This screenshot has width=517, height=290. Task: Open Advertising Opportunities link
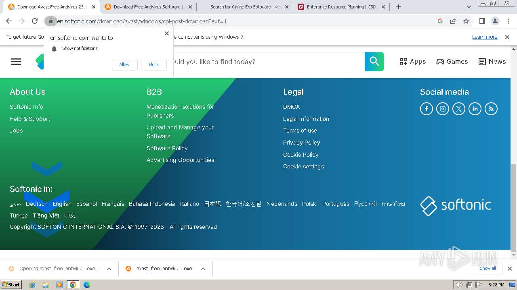coord(181,160)
